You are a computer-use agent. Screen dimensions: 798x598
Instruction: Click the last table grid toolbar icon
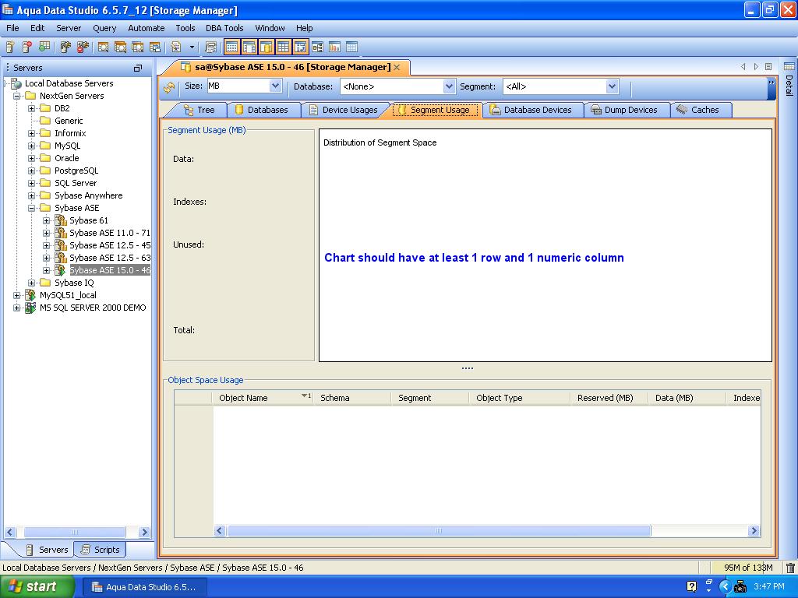point(351,47)
